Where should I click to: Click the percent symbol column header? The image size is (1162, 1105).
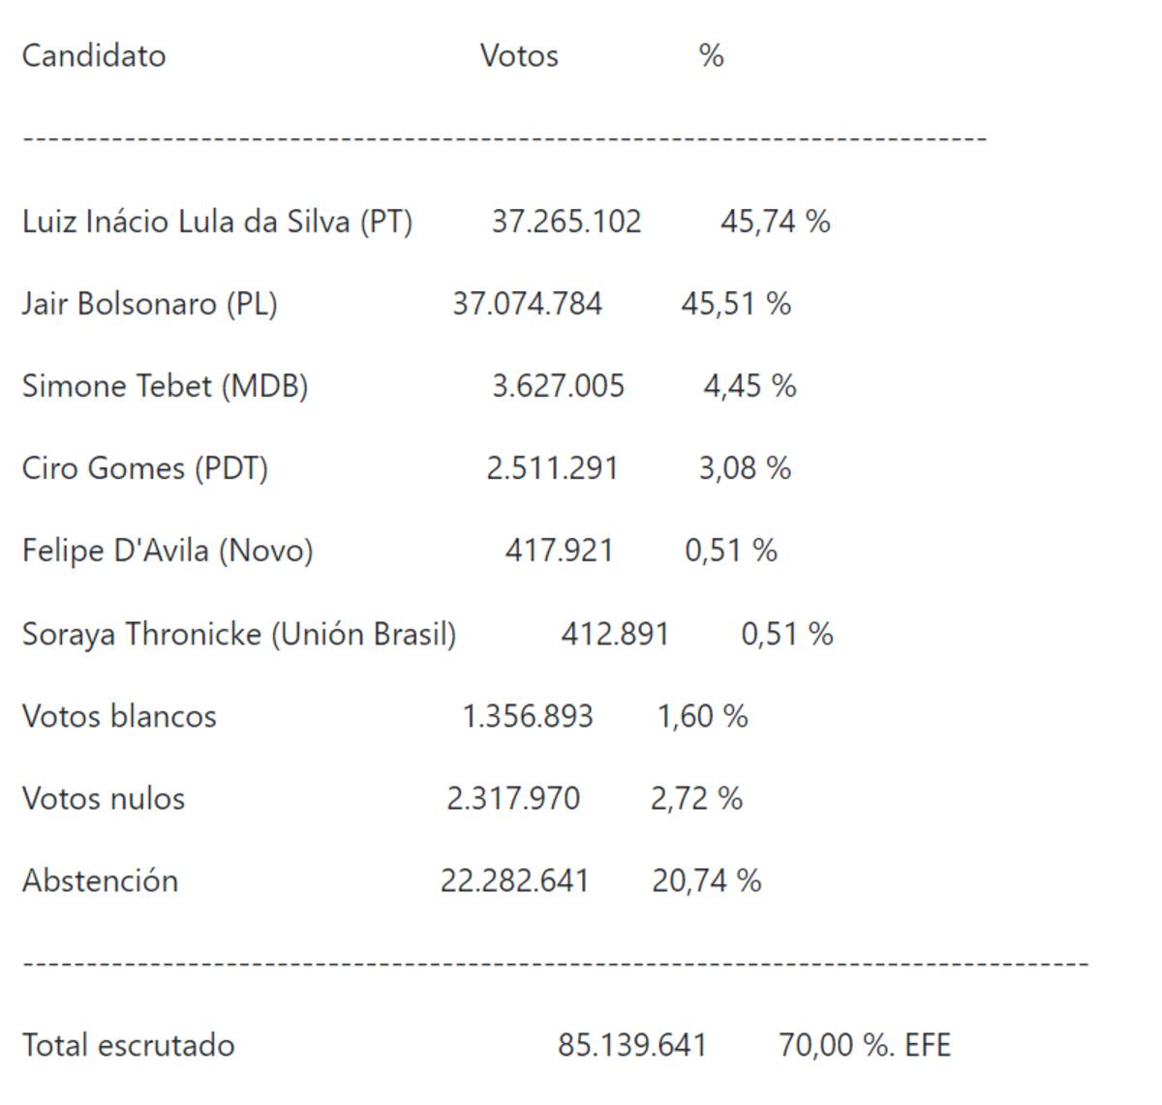[x=712, y=55]
